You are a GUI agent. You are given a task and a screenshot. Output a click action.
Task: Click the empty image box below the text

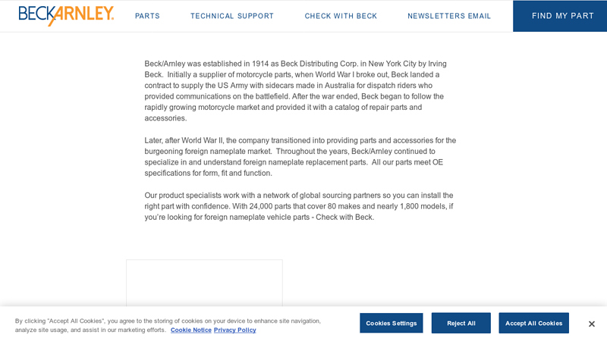(204, 284)
